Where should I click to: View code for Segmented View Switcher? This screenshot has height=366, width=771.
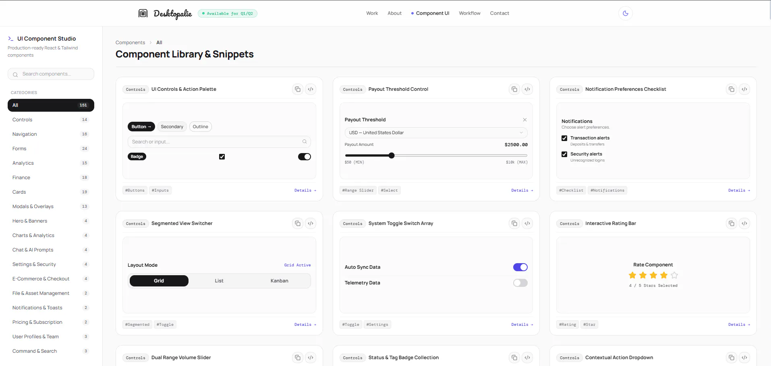(x=311, y=223)
